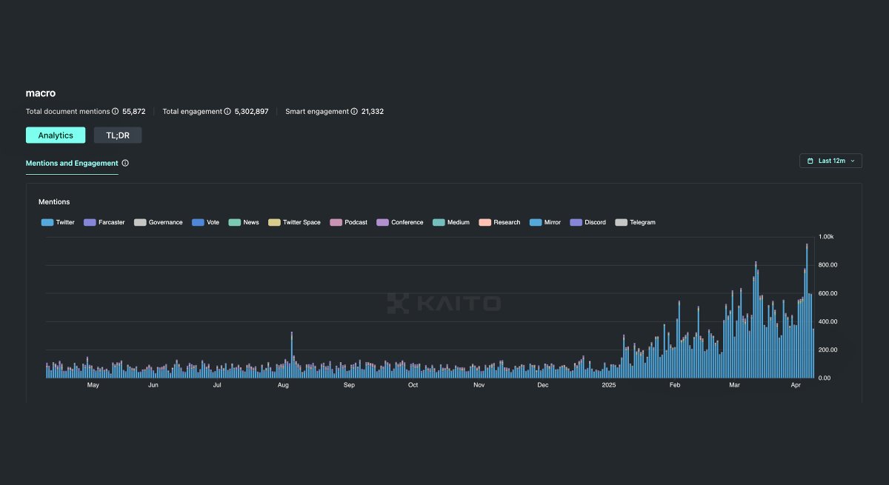
Task: Click the Aug x-axis label
Action: pos(283,385)
